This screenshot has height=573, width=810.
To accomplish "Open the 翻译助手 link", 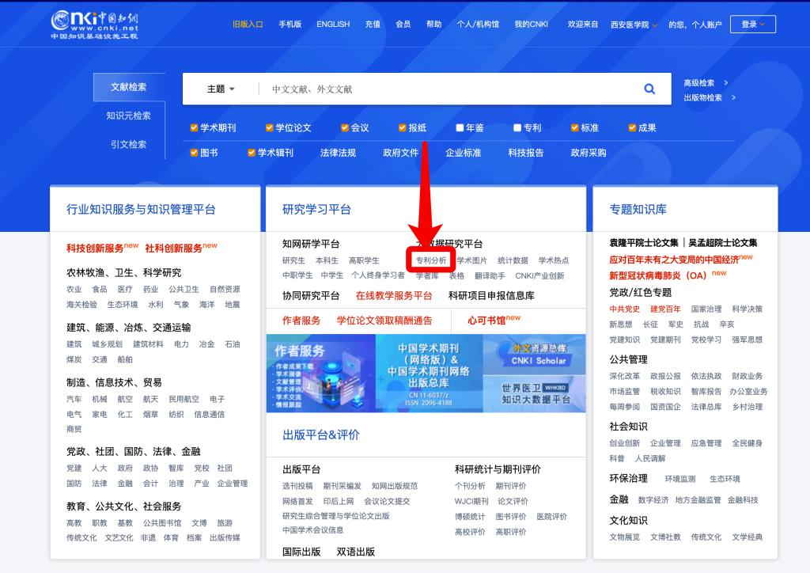I will click(490, 276).
